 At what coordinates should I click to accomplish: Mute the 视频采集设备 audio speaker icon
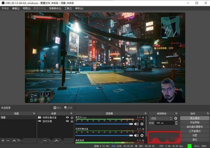136,136
